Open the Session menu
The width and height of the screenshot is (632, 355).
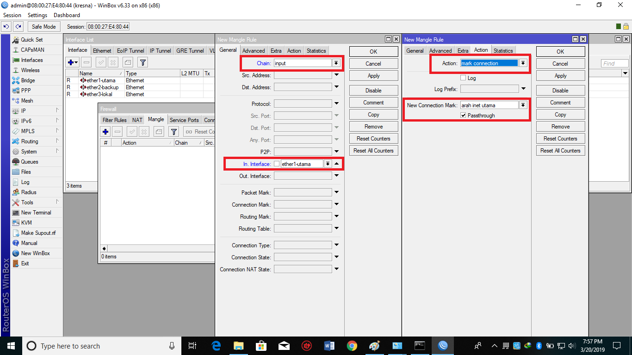[12, 15]
